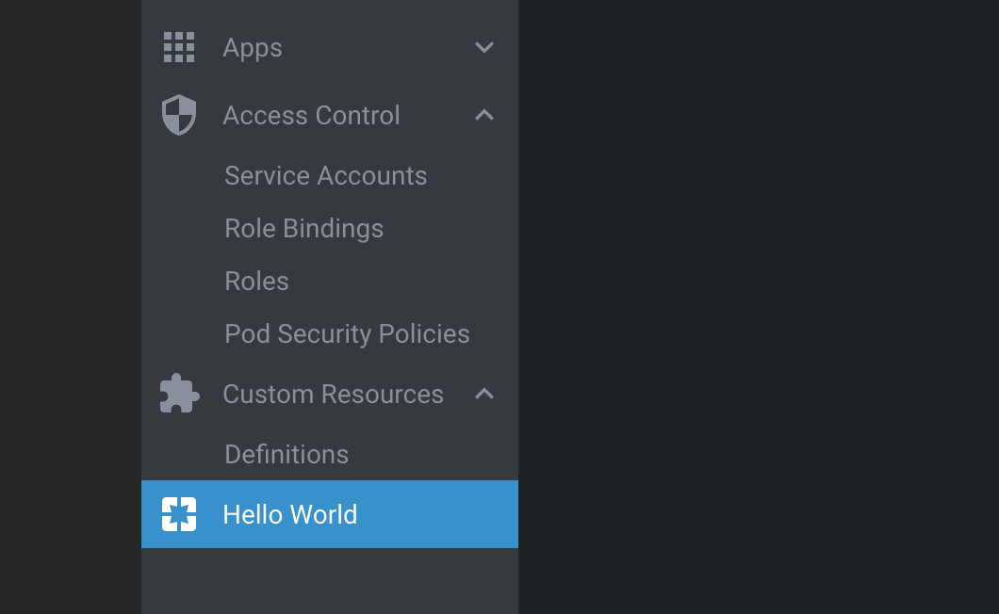Open the Role Bindings page
The image size is (999, 614).
click(x=303, y=228)
